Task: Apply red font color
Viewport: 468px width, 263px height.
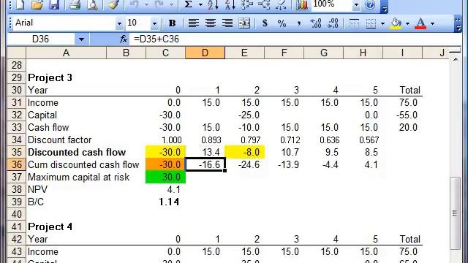Action: point(420,23)
